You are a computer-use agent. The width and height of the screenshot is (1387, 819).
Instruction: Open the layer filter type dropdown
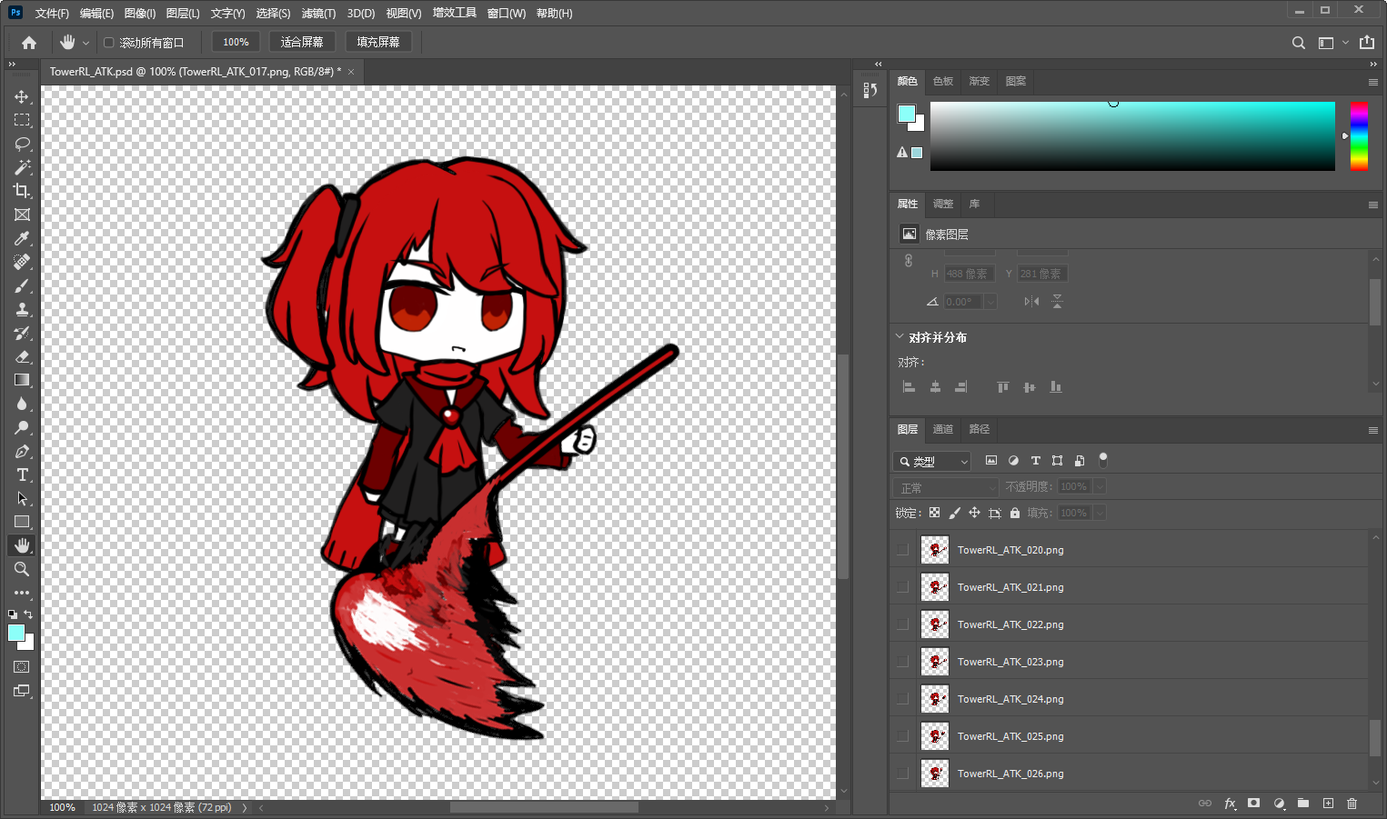[932, 462]
